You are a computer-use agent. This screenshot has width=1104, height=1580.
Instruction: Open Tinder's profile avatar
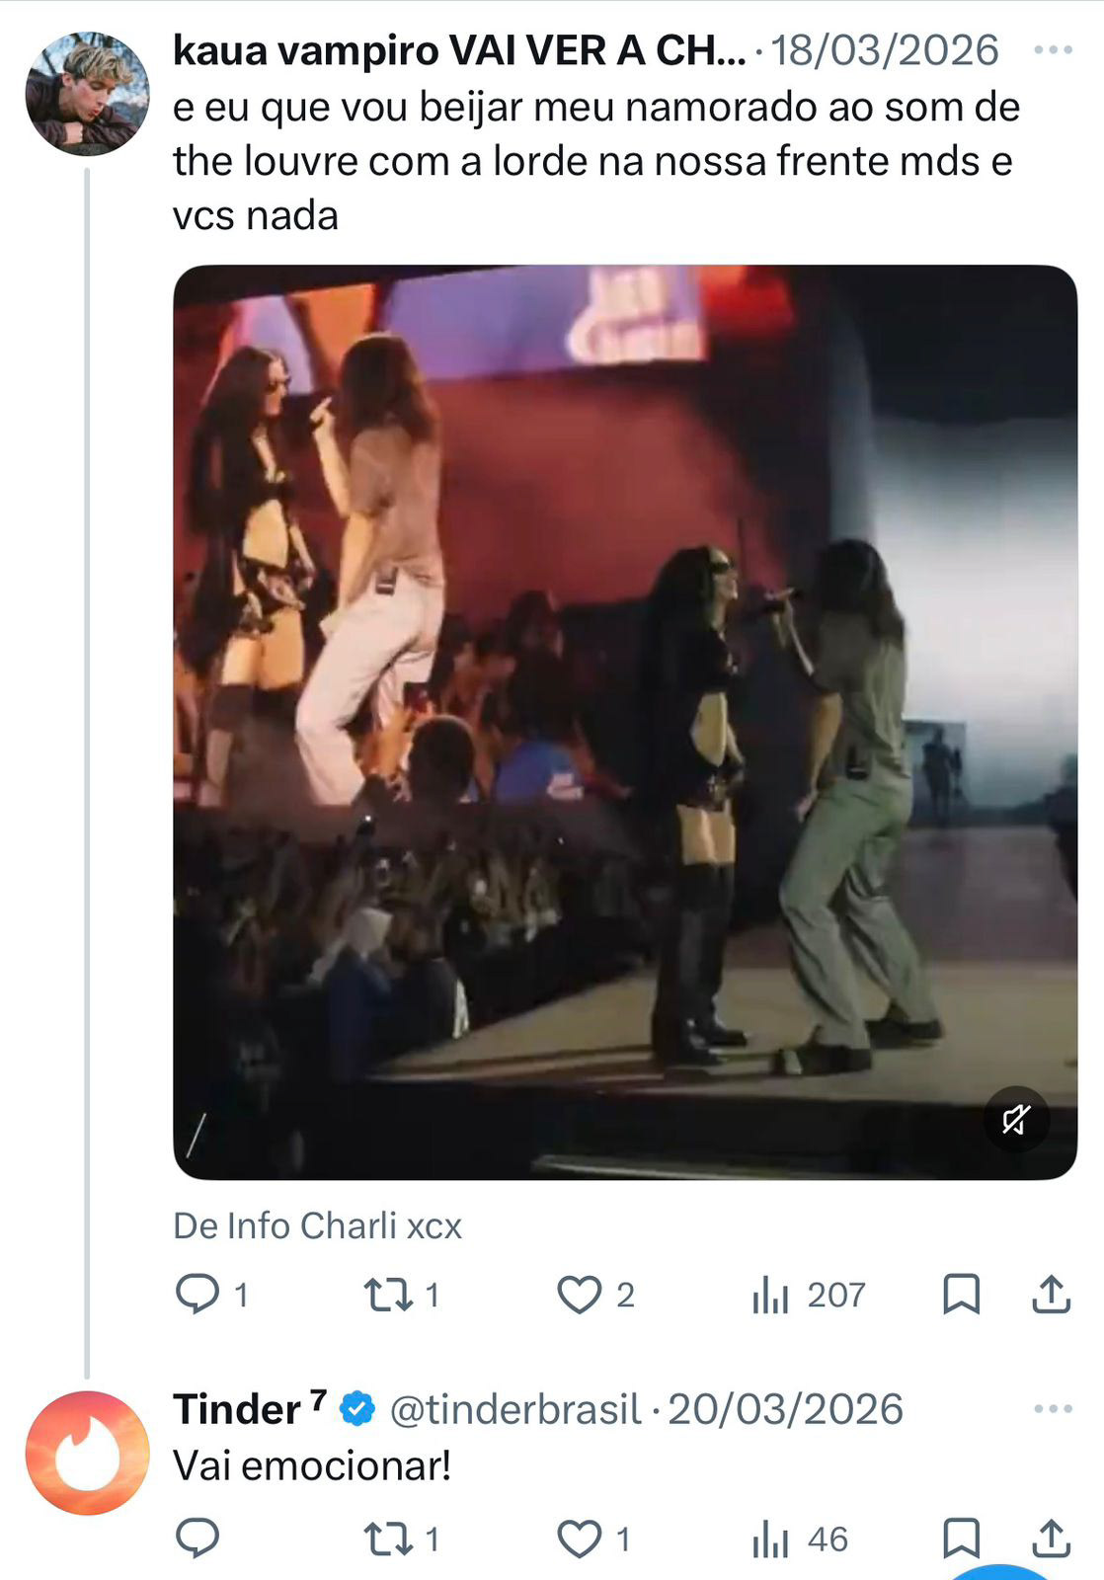87,1452
